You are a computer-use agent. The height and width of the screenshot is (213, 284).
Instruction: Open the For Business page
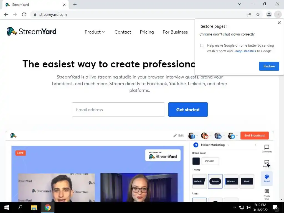[x=175, y=32]
